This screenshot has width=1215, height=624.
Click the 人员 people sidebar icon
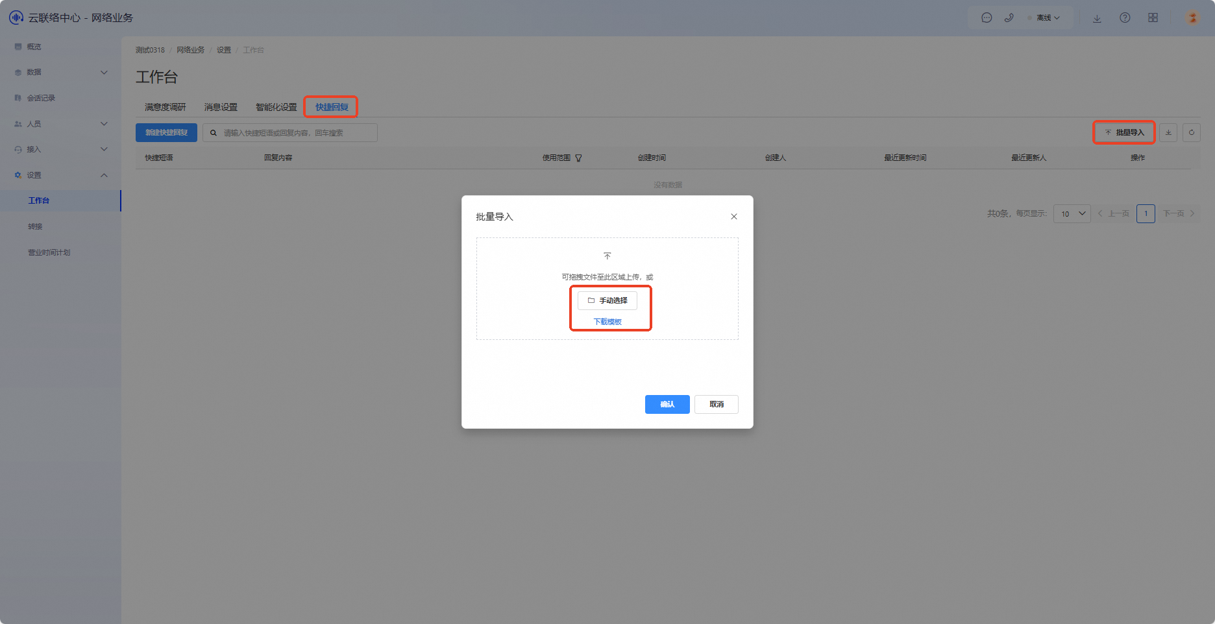click(18, 124)
